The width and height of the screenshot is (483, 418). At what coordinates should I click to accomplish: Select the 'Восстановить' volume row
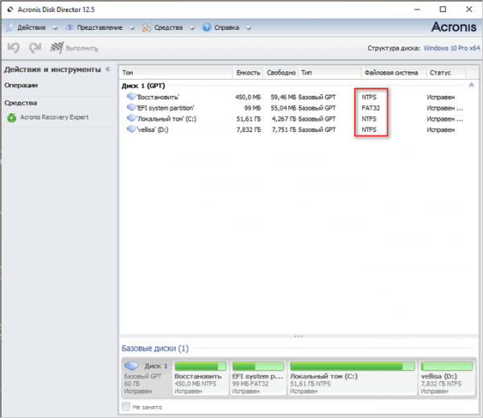tap(299, 97)
